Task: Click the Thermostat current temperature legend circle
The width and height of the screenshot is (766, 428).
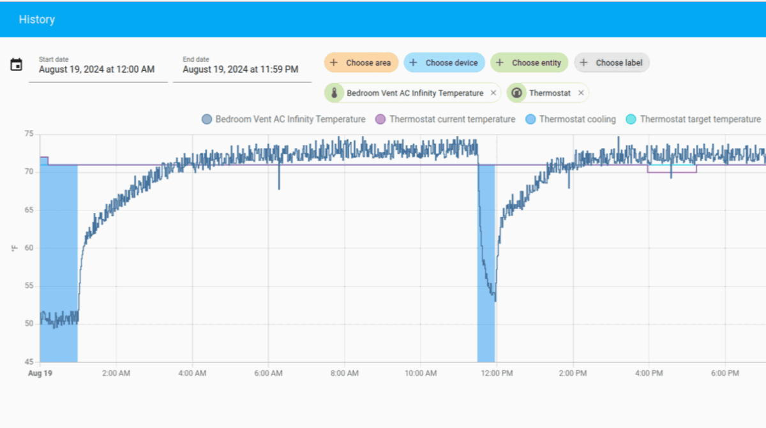Action: [380, 119]
